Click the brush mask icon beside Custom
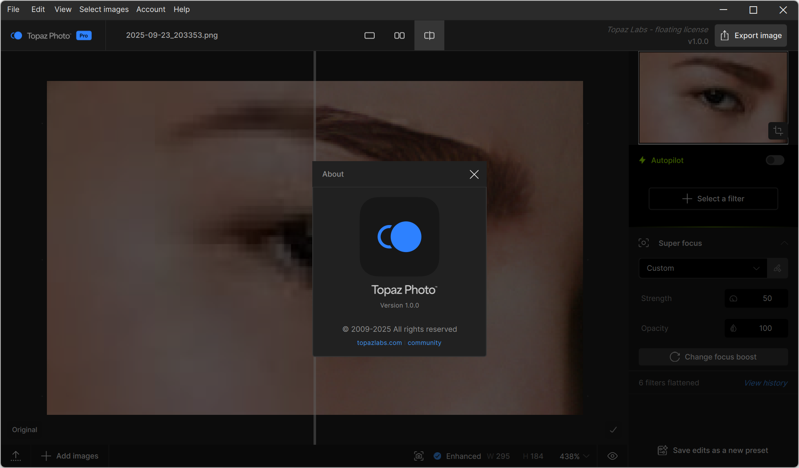This screenshot has height=468, width=799. point(777,268)
